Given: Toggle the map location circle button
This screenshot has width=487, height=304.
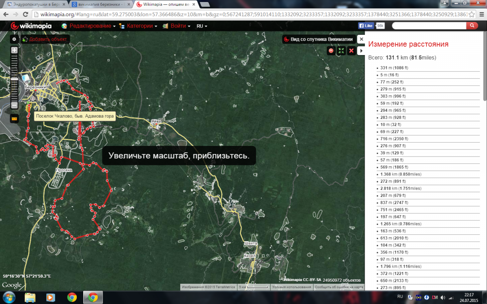Looking at the screenshot, I should tap(14, 39).
